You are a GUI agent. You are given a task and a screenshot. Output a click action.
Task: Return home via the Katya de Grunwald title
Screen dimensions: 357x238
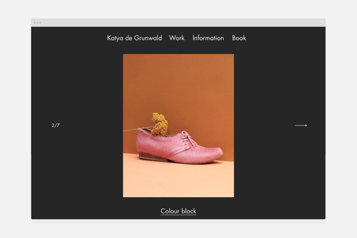(x=134, y=38)
